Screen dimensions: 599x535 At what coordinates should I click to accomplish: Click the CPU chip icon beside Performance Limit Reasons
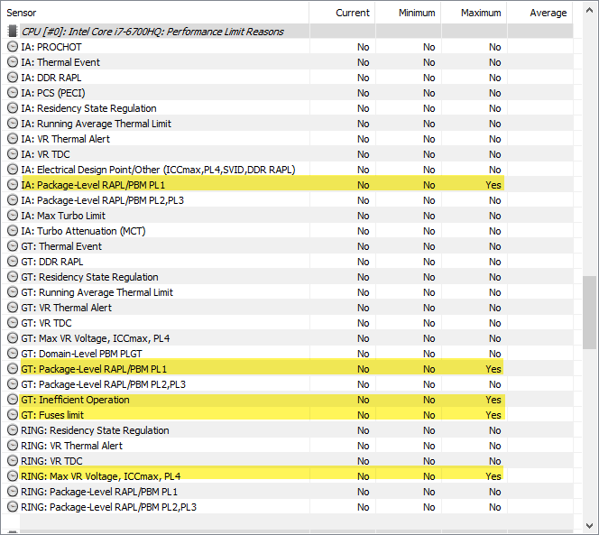pos(13,32)
